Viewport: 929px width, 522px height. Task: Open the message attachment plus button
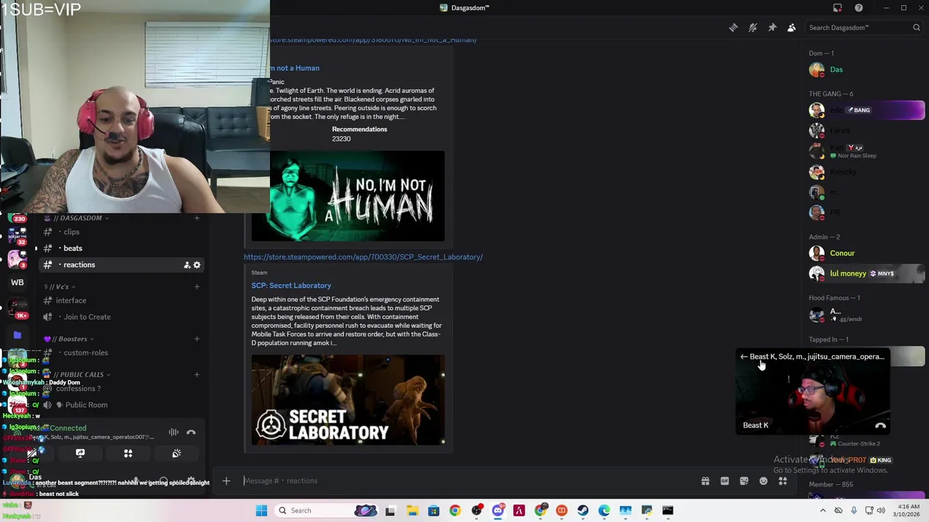tap(226, 481)
